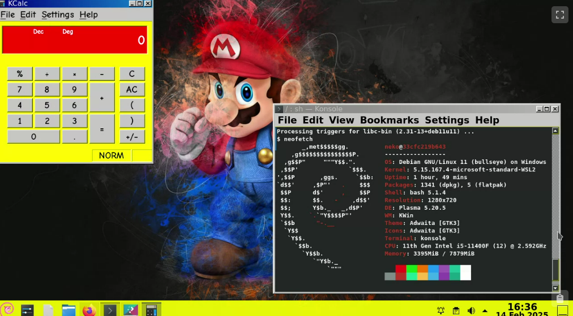Click Show Desktop button at taskbar end
This screenshot has width=573, height=316.
coord(563,310)
